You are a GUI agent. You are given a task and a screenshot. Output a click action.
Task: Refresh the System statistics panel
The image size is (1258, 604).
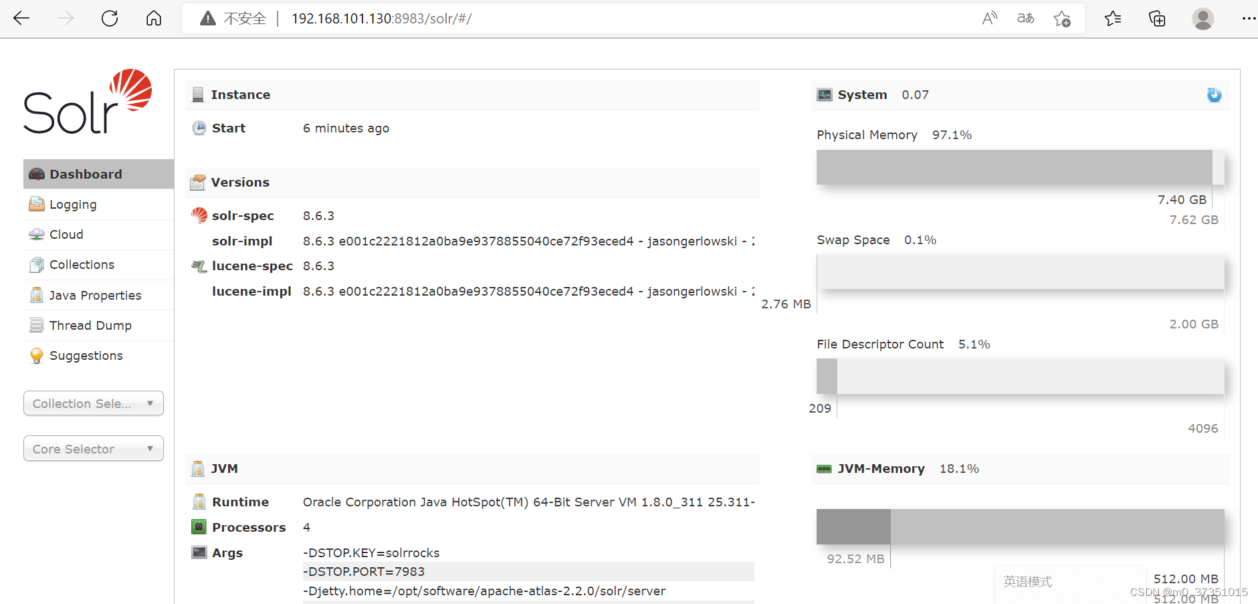click(x=1215, y=95)
